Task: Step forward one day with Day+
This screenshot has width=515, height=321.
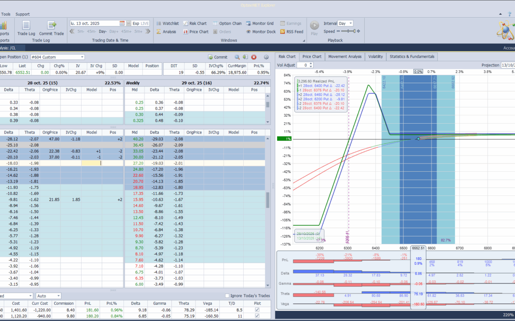Action: [x=114, y=32]
